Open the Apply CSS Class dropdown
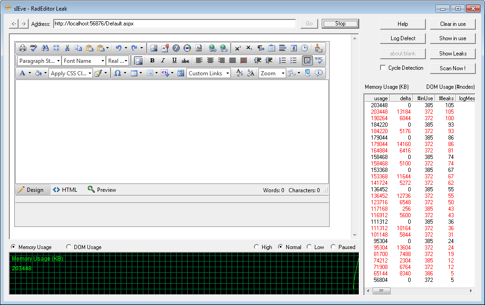 pyautogui.click(x=71, y=73)
